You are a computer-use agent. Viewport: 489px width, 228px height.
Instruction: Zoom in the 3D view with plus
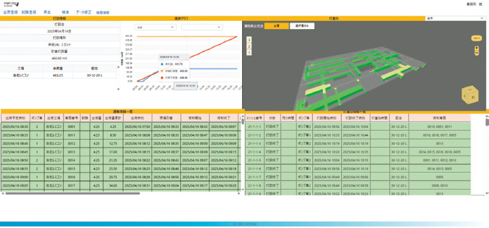(477, 49)
